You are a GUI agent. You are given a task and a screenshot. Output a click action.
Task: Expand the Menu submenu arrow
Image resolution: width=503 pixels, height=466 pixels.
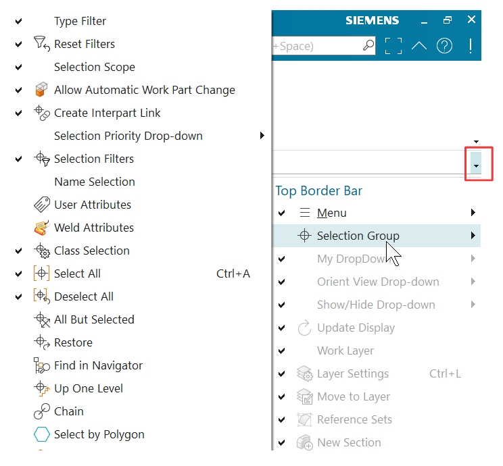coord(473,213)
